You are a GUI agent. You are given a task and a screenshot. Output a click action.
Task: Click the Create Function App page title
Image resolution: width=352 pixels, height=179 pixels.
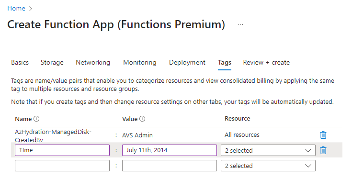tap(116, 24)
